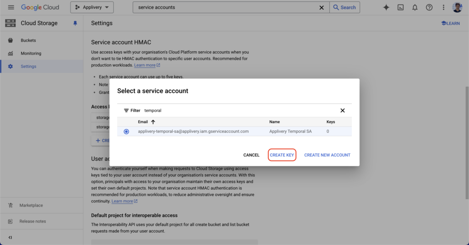This screenshot has height=245, width=469.
Task: Unpin Cloud Storage with pin icon
Action: [75, 23]
